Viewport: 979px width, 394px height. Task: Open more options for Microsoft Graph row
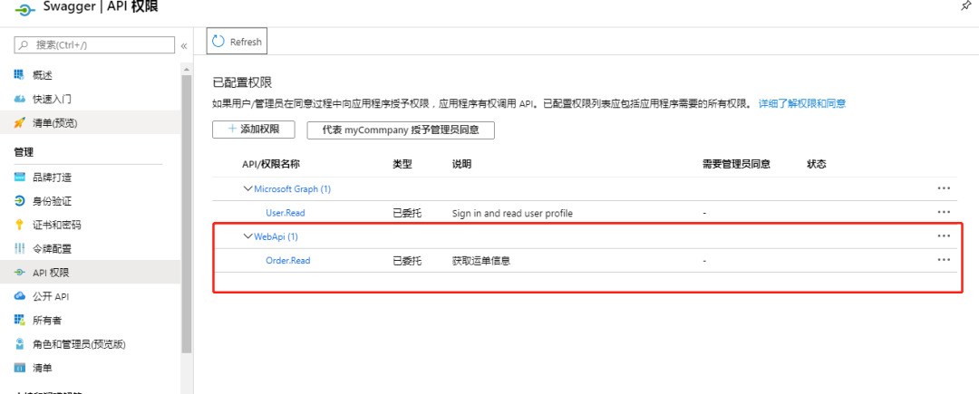[x=944, y=188]
